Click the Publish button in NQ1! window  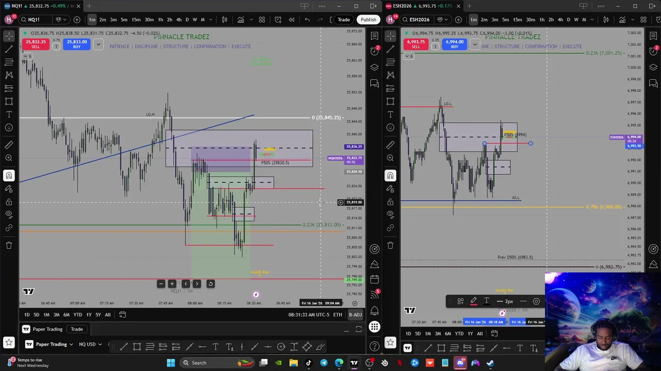point(368,20)
